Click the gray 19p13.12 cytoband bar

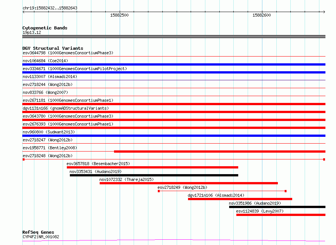pyautogui.click(x=174, y=37)
